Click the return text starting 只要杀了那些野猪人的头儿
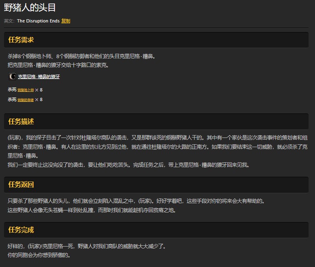The height and width of the screenshot is (267, 315). pyautogui.click(x=136, y=201)
